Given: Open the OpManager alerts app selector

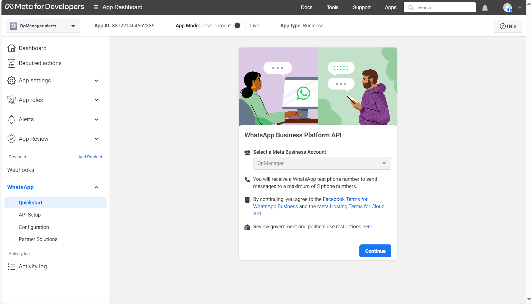Looking at the screenshot, I should coord(43,26).
